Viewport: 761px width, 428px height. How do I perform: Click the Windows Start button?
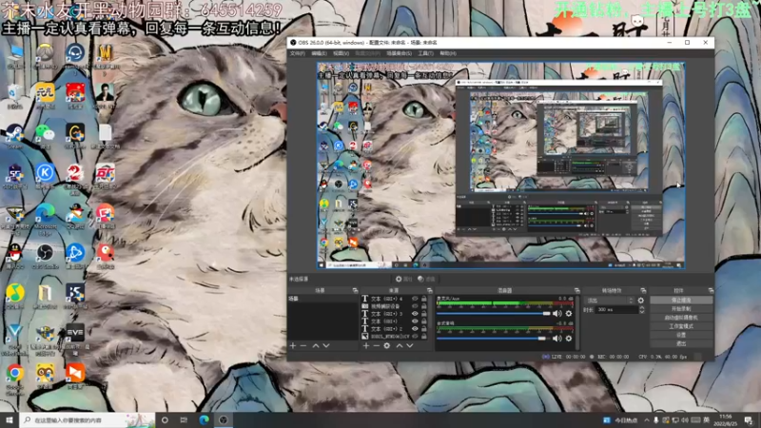pos(10,419)
